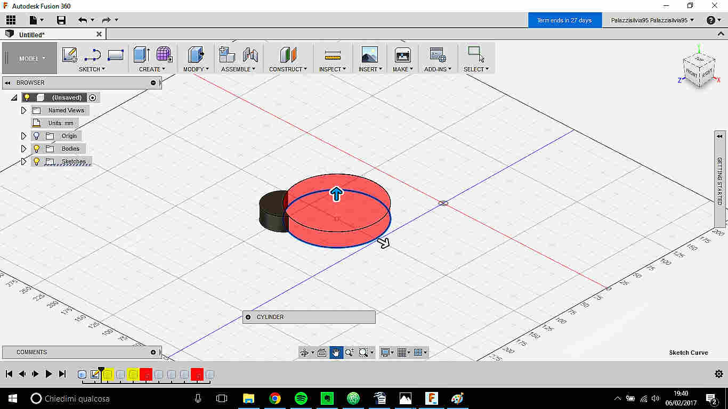Select the Joint tool icon

[250, 54]
